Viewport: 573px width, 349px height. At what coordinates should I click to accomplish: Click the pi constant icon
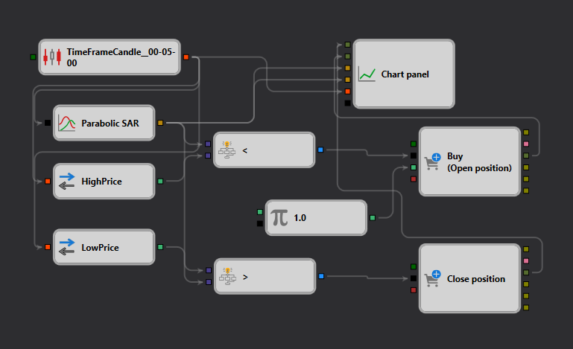coord(279,218)
